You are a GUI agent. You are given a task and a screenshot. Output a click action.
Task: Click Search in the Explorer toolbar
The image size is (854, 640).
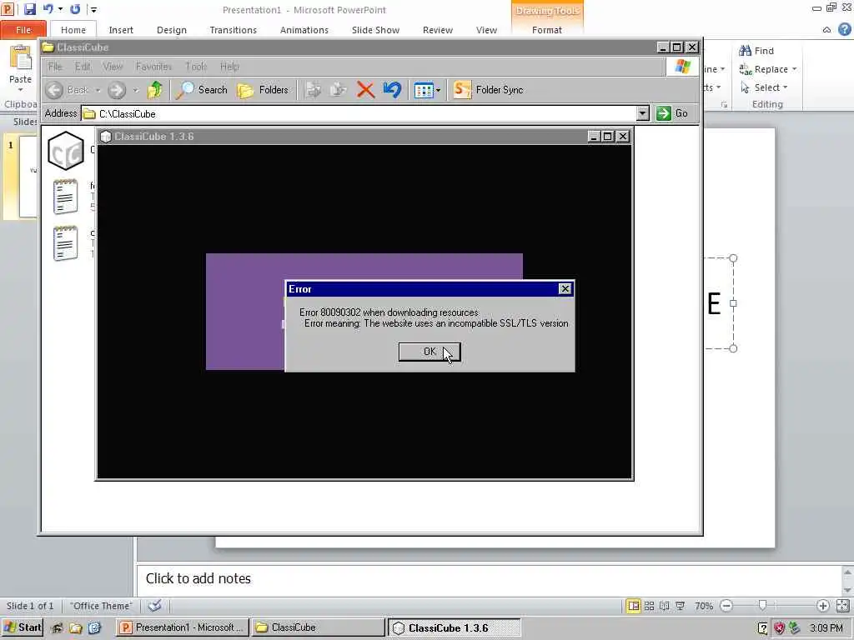click(202, 90)
